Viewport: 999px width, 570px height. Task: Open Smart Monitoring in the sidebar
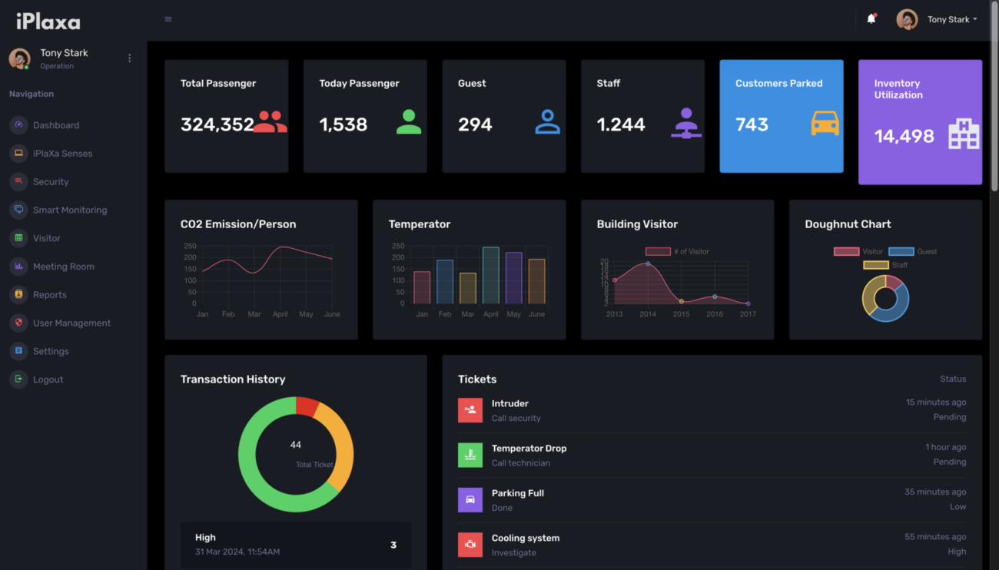(69, 210)
